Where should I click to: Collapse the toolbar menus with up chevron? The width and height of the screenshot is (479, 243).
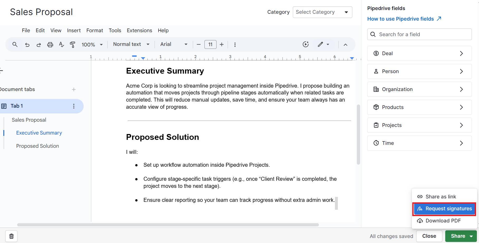(x=345, y=45)
